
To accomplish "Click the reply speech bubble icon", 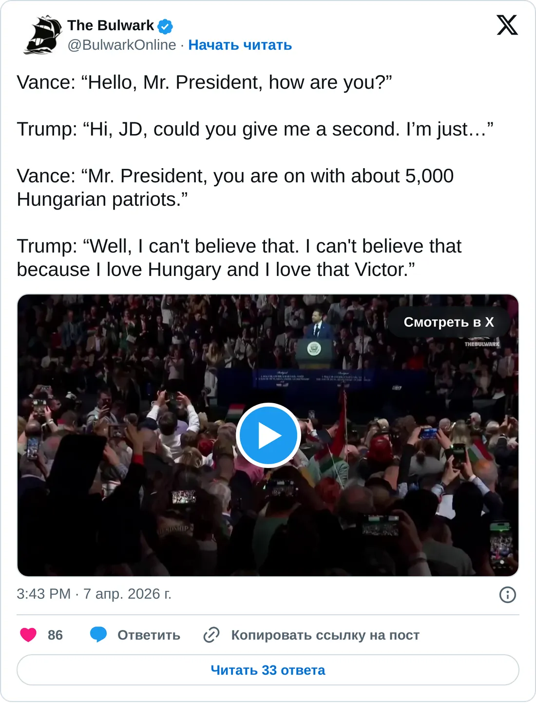I will (98, 635).
